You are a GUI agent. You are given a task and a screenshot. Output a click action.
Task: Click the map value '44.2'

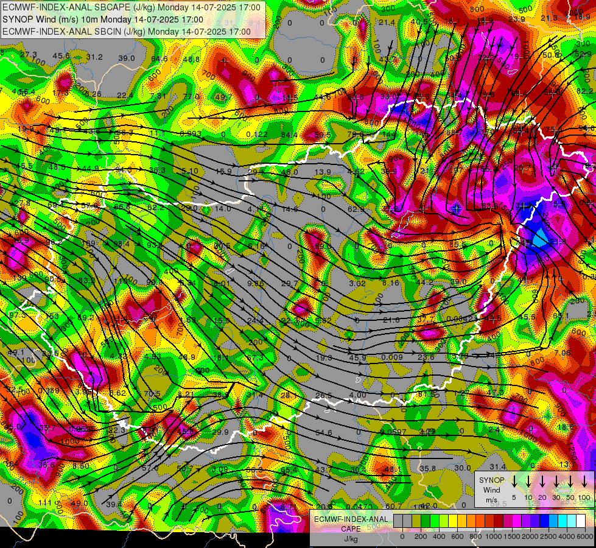point(424,282)
